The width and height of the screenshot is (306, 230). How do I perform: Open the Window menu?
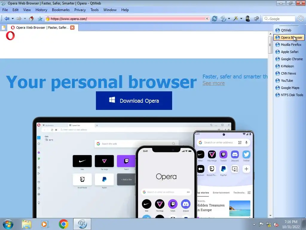tap(110, 10)
